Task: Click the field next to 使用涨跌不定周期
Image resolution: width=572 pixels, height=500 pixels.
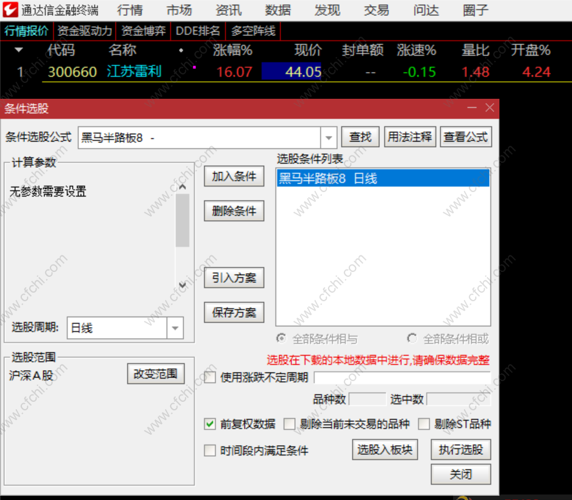Action: pyautogui.click(x=402, y=377)
